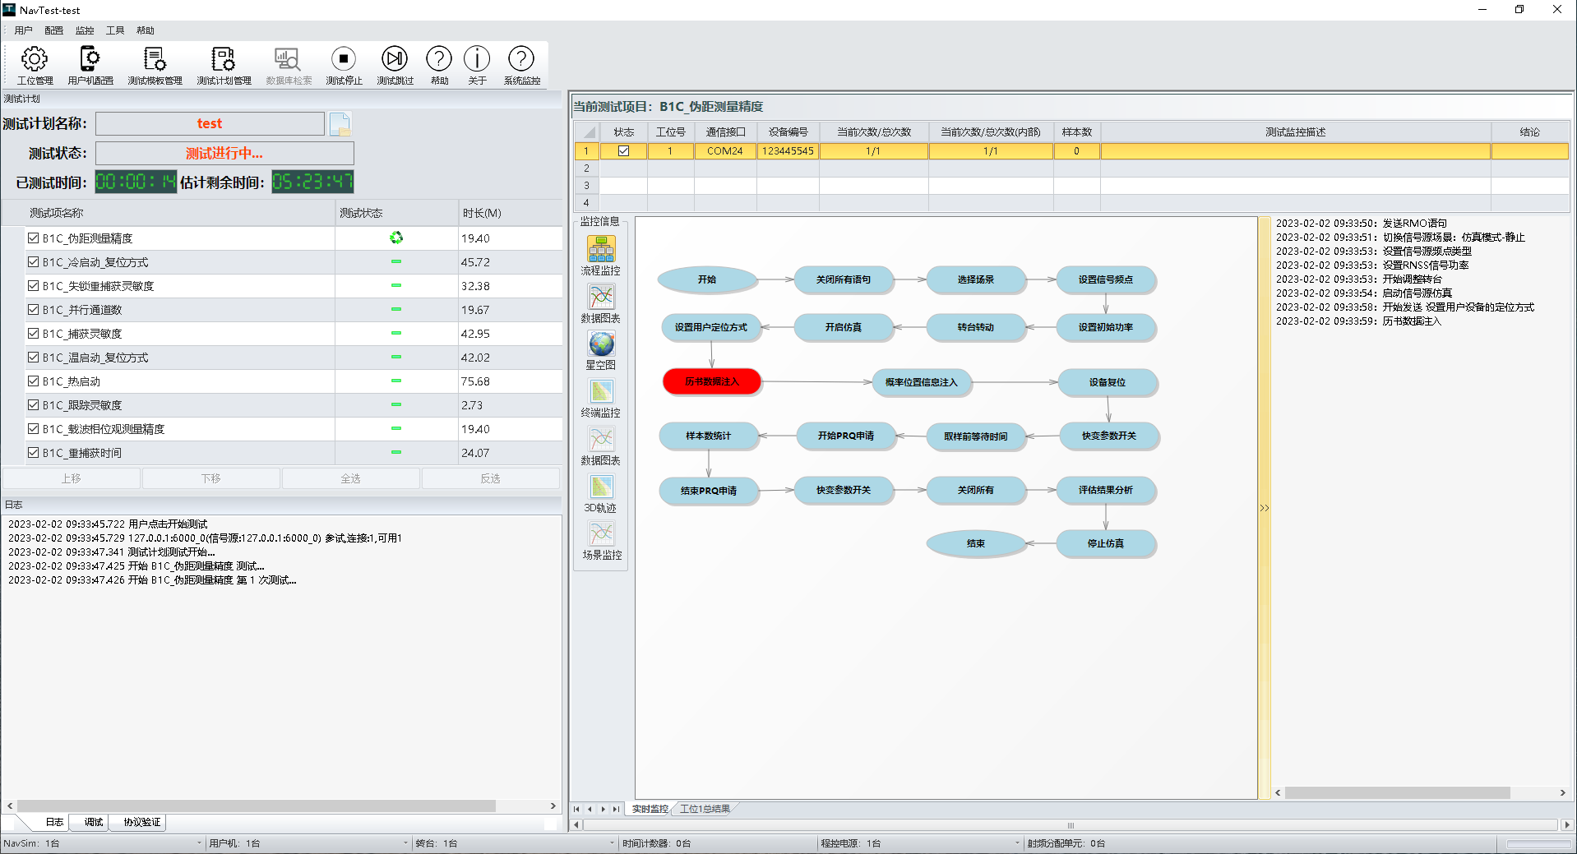Toggle the B1C_热启动 checkbox
The width and height of the screenshot is (1577, 854).
pos(34,381)
